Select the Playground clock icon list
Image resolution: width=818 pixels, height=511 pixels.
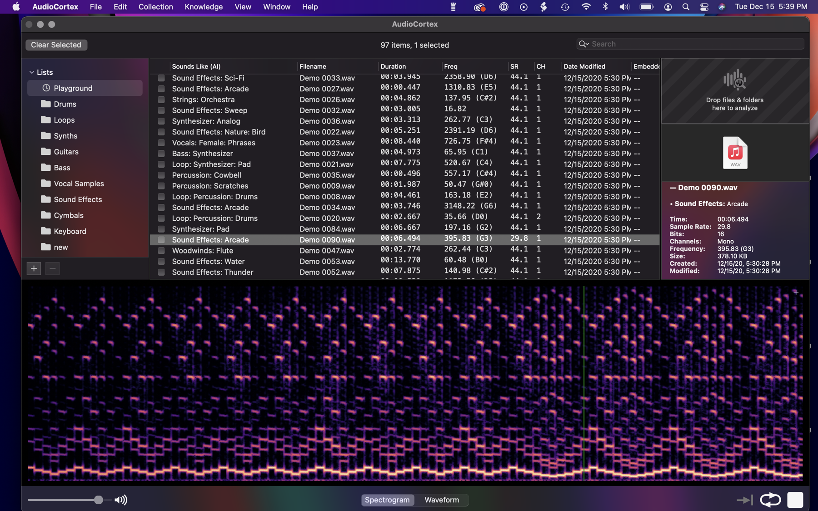pos(46,88)
